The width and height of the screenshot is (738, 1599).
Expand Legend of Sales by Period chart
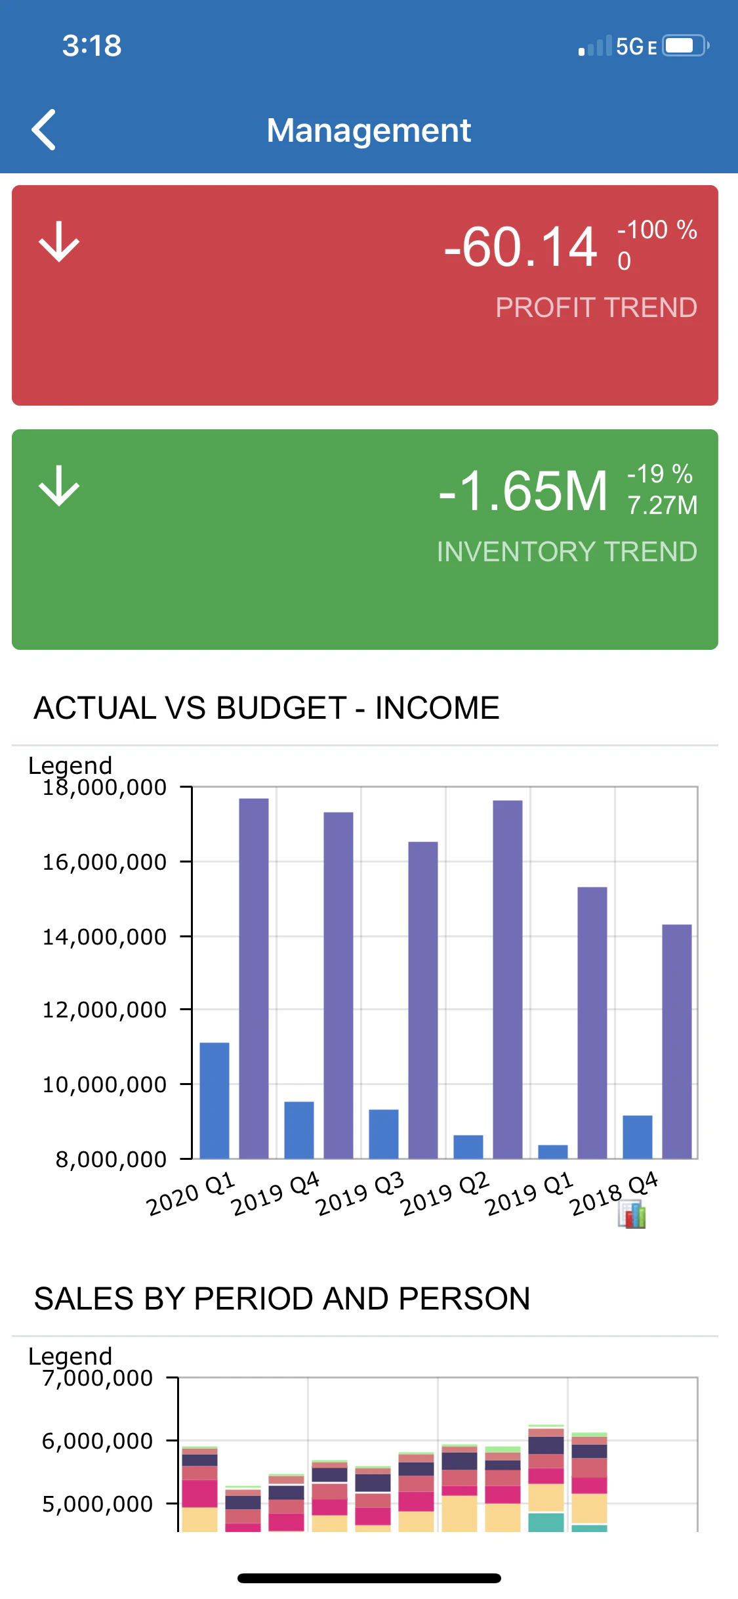70,1355
